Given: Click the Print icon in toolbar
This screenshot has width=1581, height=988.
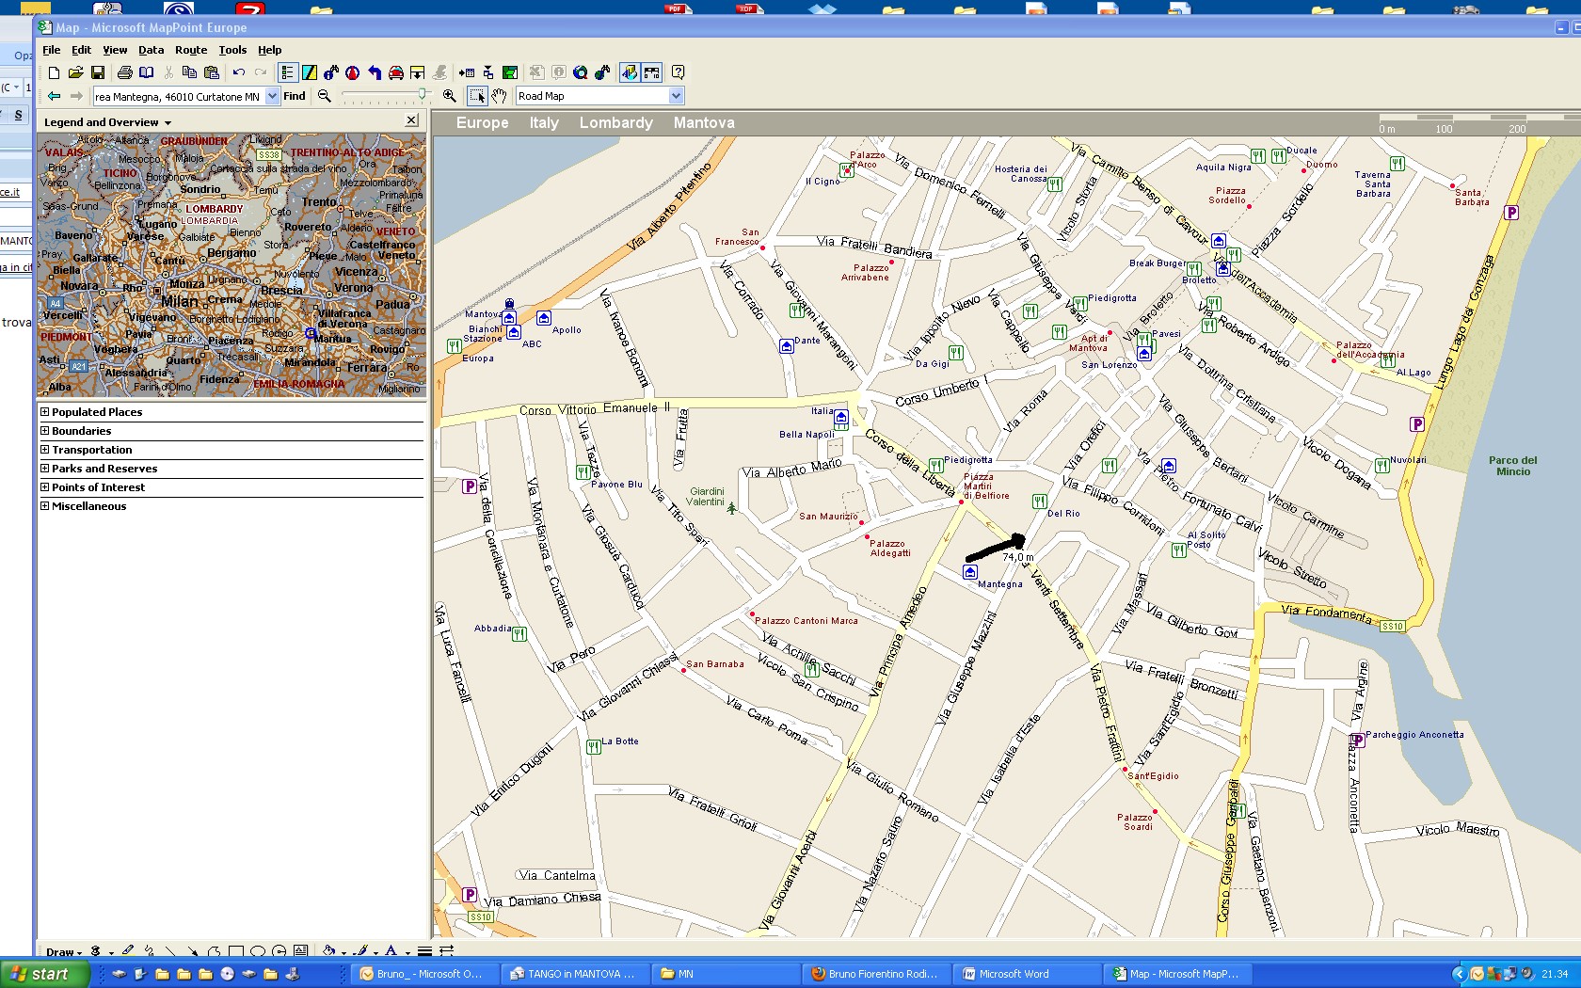Looking at the screenshot, I should pos(124,72).
